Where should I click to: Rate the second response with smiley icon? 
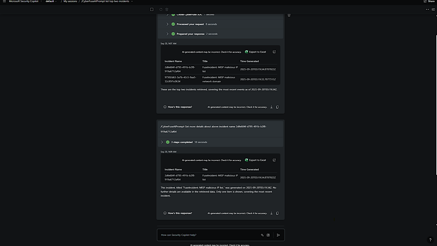coord(165,213)
